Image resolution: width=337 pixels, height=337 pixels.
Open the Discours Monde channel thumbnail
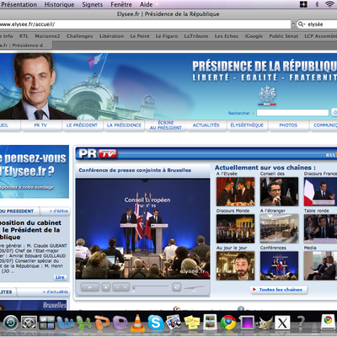[x=235, y=228]
